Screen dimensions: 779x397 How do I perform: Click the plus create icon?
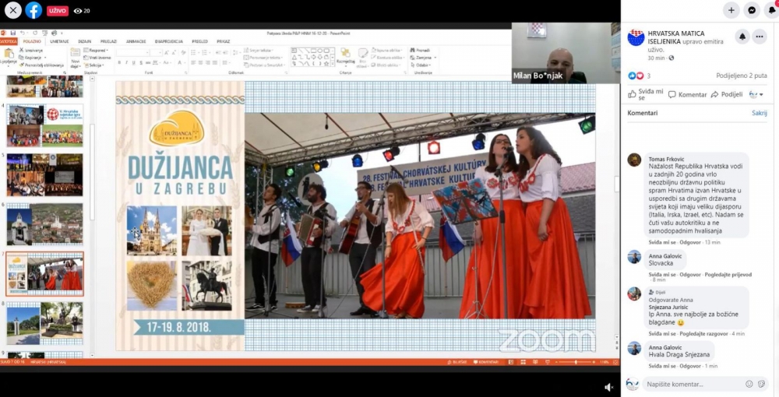pos(731,10)
